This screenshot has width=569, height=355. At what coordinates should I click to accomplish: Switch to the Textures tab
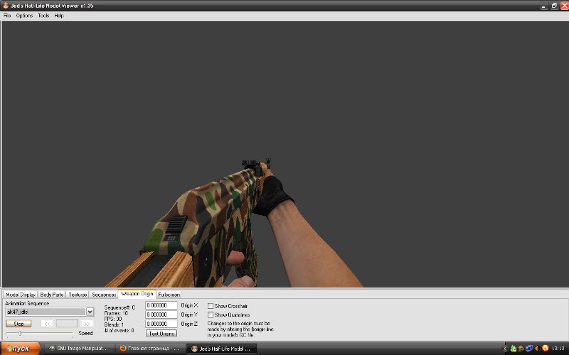(x=78, y=295)
